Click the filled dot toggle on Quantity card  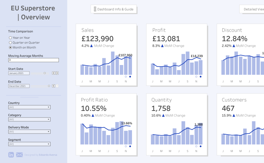click(201, 146)
